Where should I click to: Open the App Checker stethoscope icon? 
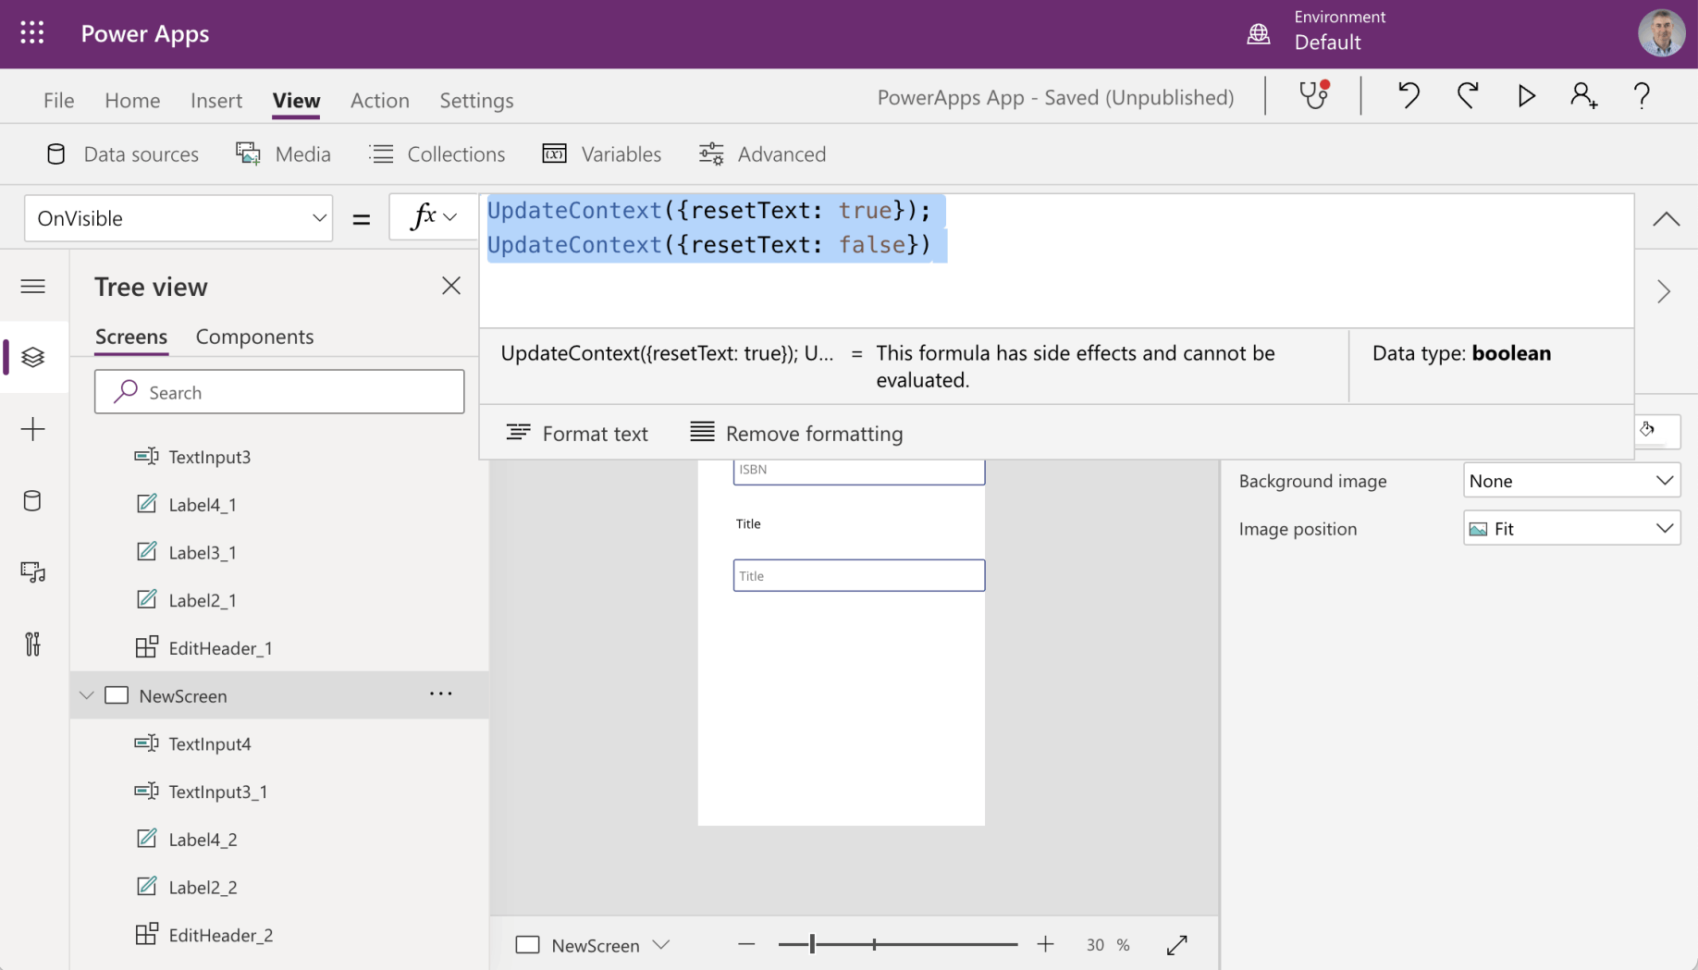[x=1313, y=95]
